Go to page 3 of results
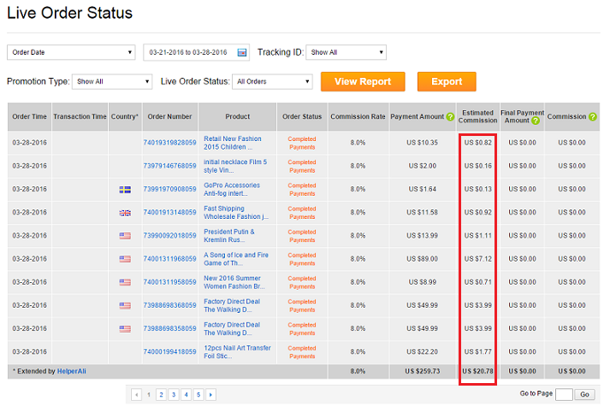Viewport: 610px width, 407px height. coord(174,394)
